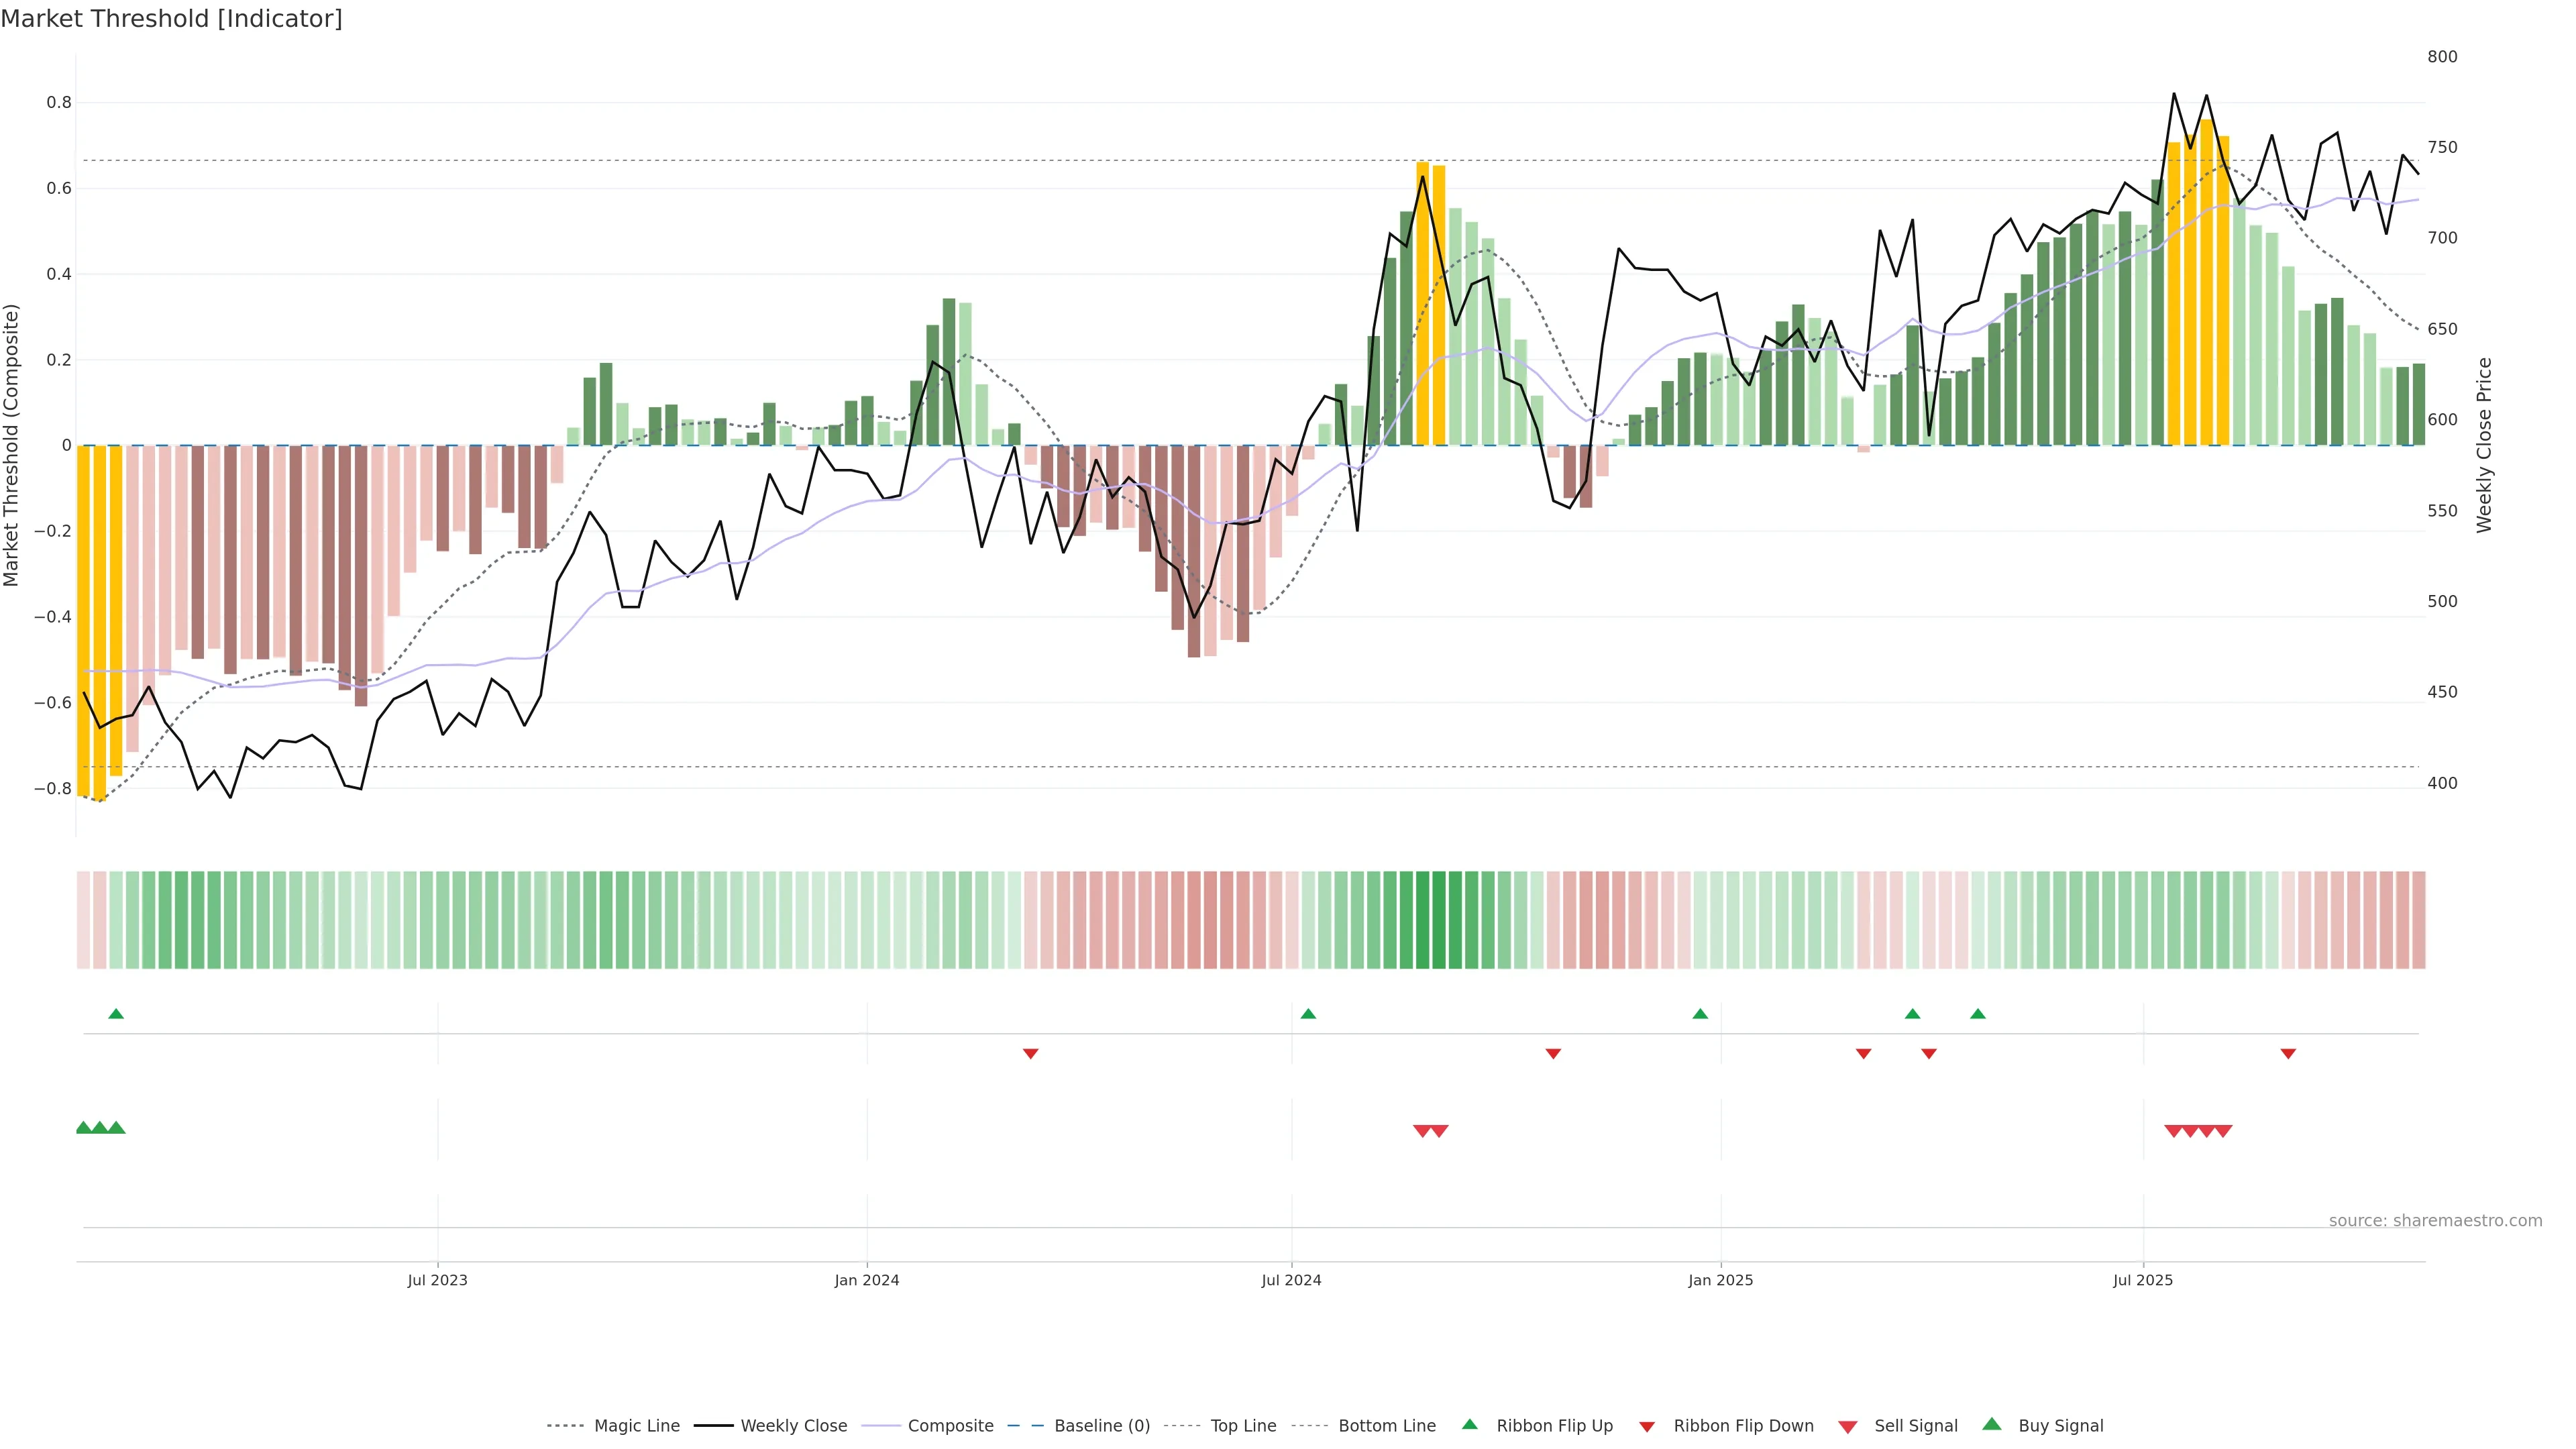Viewport: 2576px width, 1449px height.
Task: Click the Jan 2024 x-axis label
Action: 867,1280
